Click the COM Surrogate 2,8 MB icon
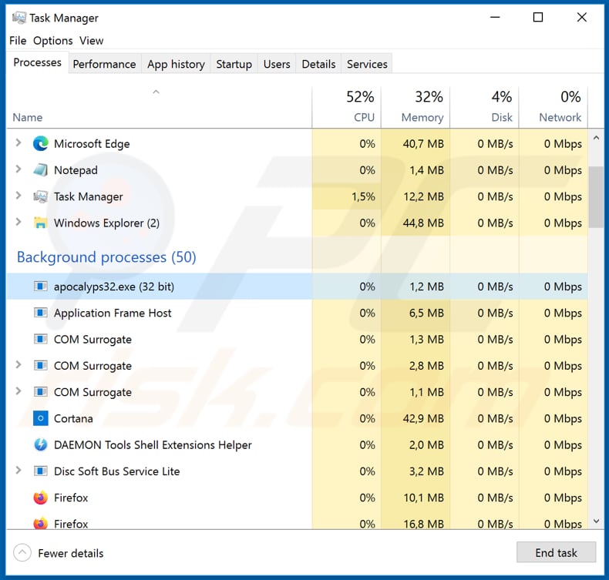 point(40,365)
